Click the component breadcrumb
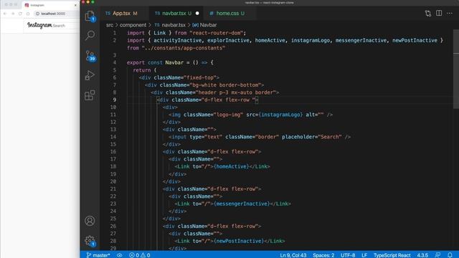The width and height of the screenshot is (459, 258). (x=133, y=25)
